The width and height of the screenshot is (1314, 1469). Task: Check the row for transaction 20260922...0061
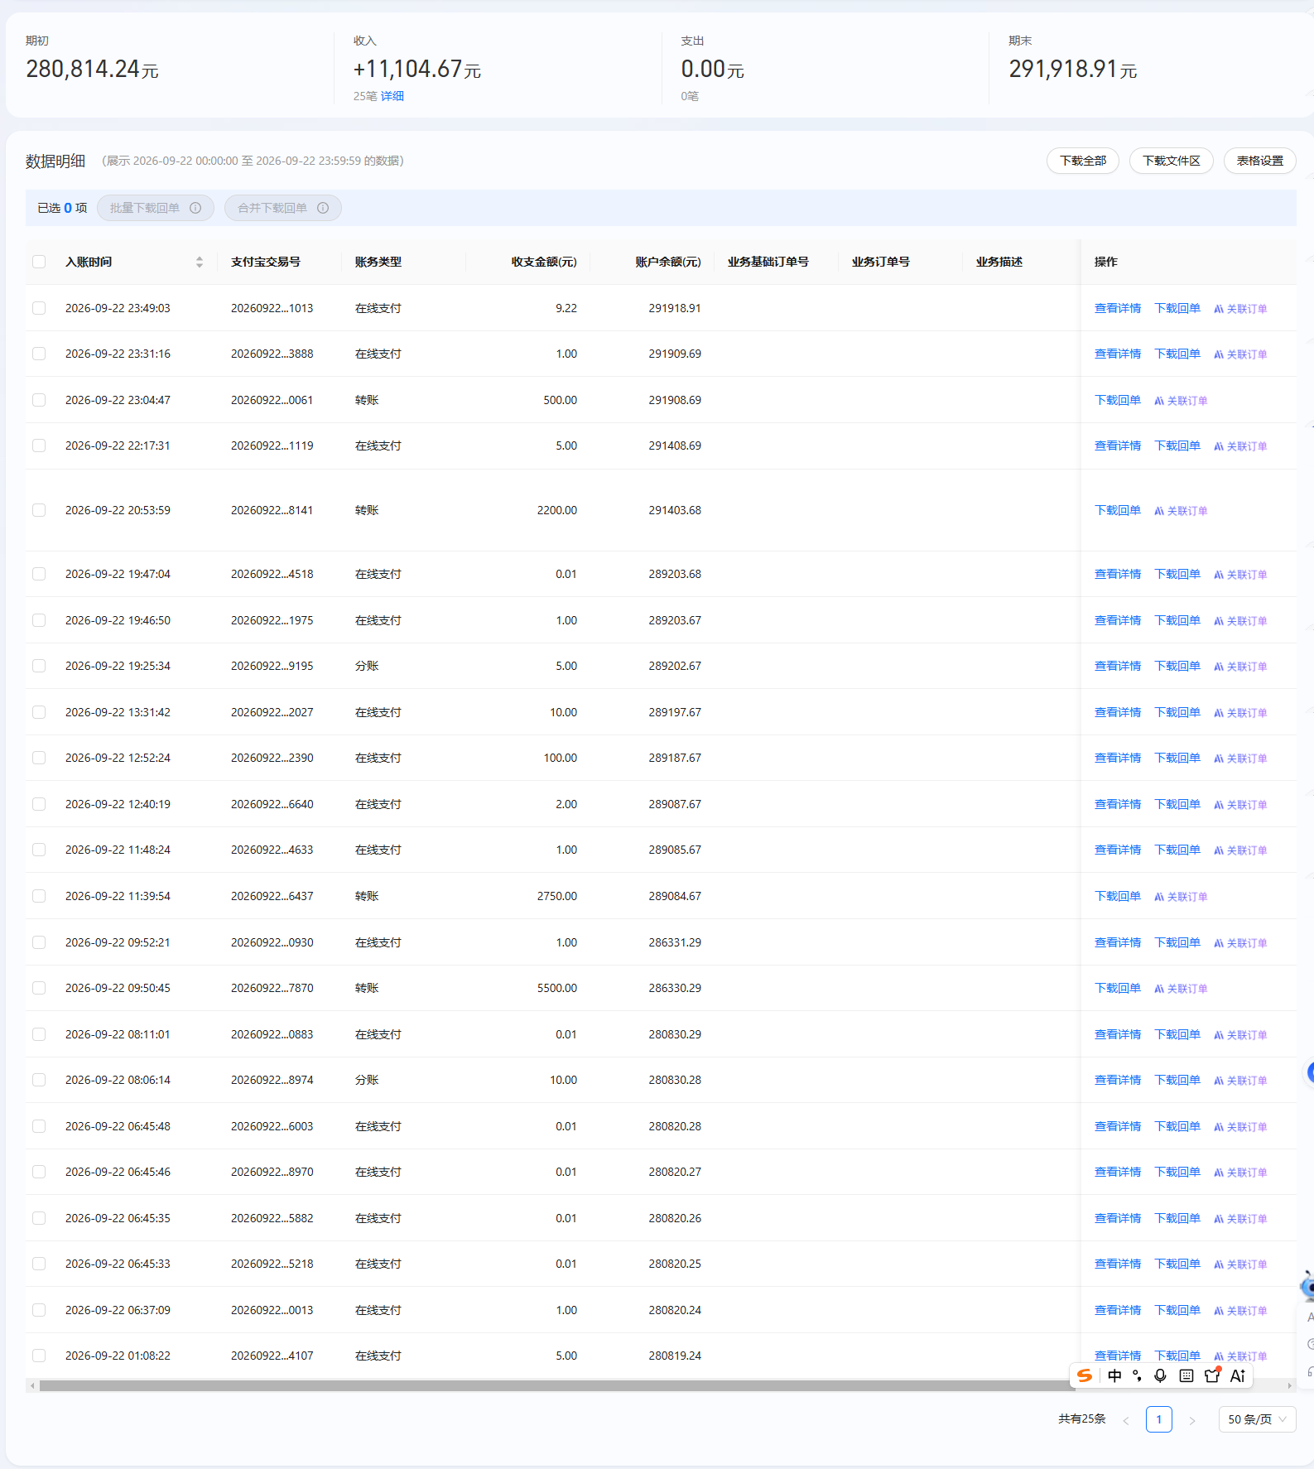[39, 400]
